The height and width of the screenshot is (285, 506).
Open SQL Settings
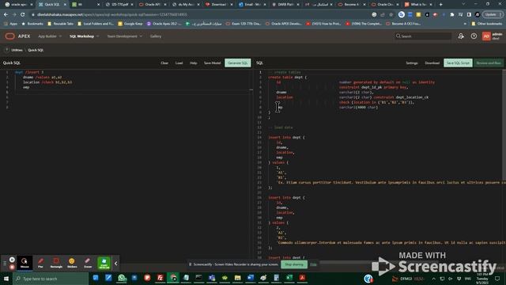tap(412, 63)
